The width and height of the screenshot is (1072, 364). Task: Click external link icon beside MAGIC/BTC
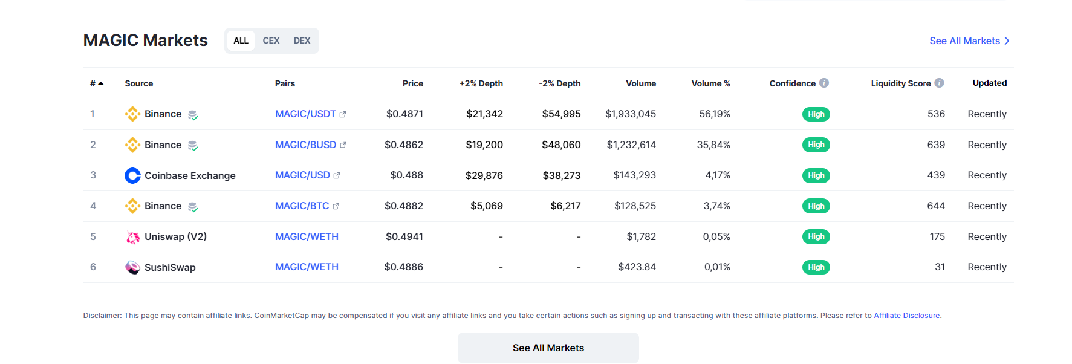[336, 206]
